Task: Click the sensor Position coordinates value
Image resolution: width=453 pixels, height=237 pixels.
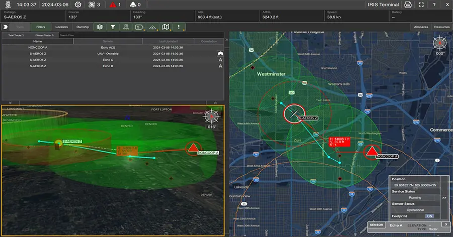Action: click(415, 185)
